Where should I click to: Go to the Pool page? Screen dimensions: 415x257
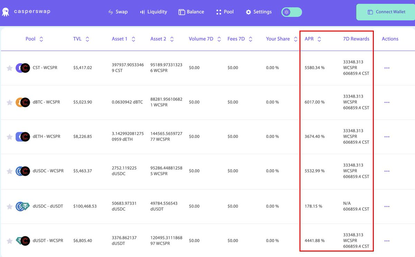[x=225, y=12]
